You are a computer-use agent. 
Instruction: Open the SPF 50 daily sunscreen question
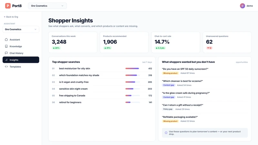185,69
